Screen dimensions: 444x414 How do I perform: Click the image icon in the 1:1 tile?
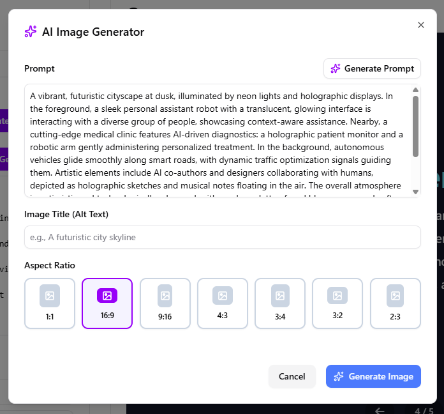pyautogui.click(x=50, y=296)
